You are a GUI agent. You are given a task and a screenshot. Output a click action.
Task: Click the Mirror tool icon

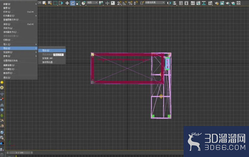pos(169,3)
